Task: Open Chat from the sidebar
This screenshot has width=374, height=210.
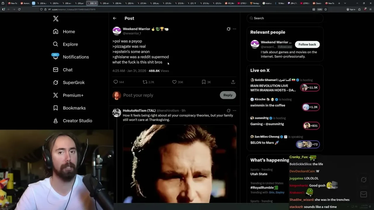Action: (63, 70)
